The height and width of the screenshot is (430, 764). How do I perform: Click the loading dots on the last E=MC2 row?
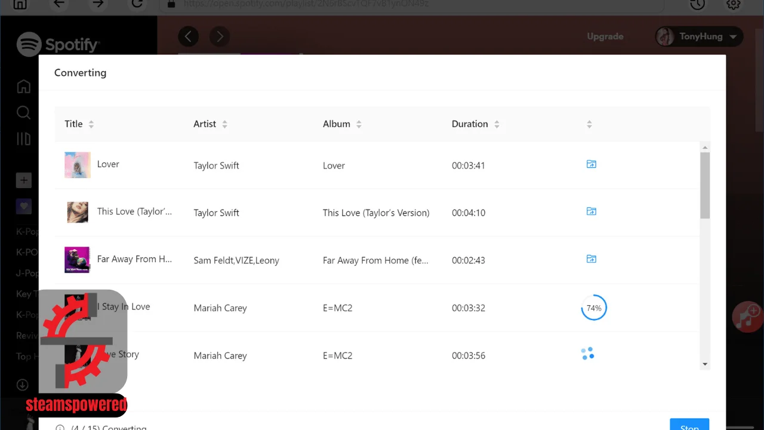(588, 354)
